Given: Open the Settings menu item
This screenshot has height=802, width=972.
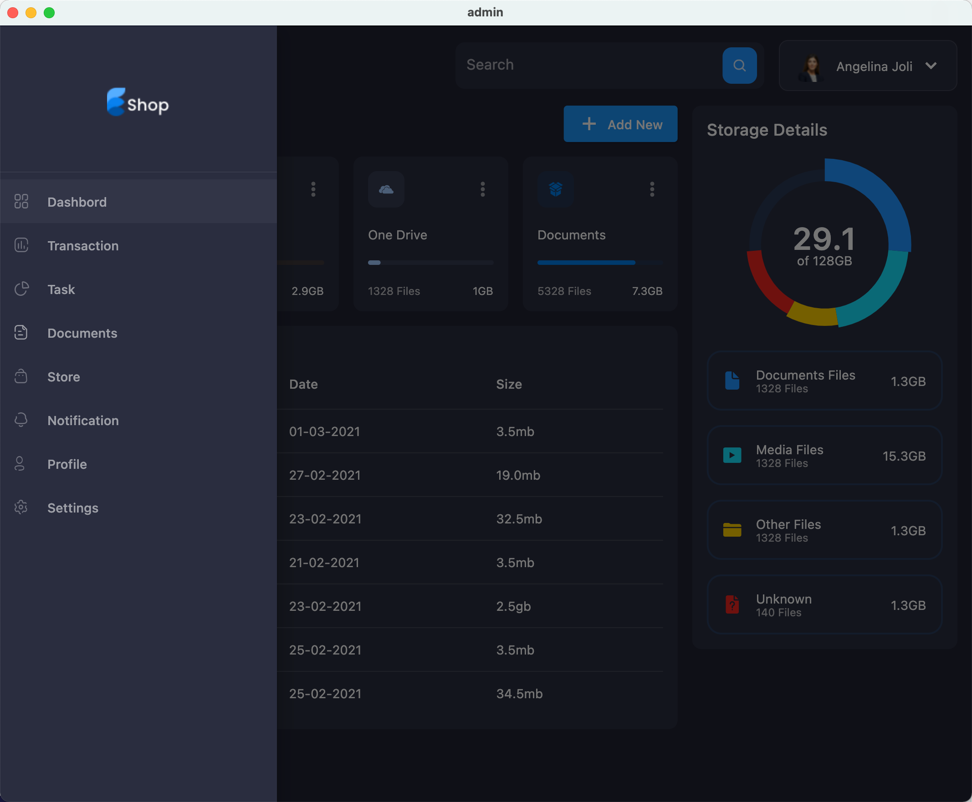Looking at the screenshot, I should 138,507.
